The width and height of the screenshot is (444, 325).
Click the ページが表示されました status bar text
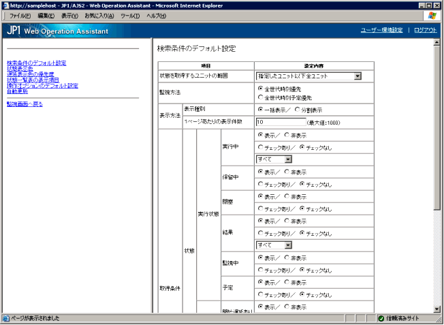tap(35, 318)
